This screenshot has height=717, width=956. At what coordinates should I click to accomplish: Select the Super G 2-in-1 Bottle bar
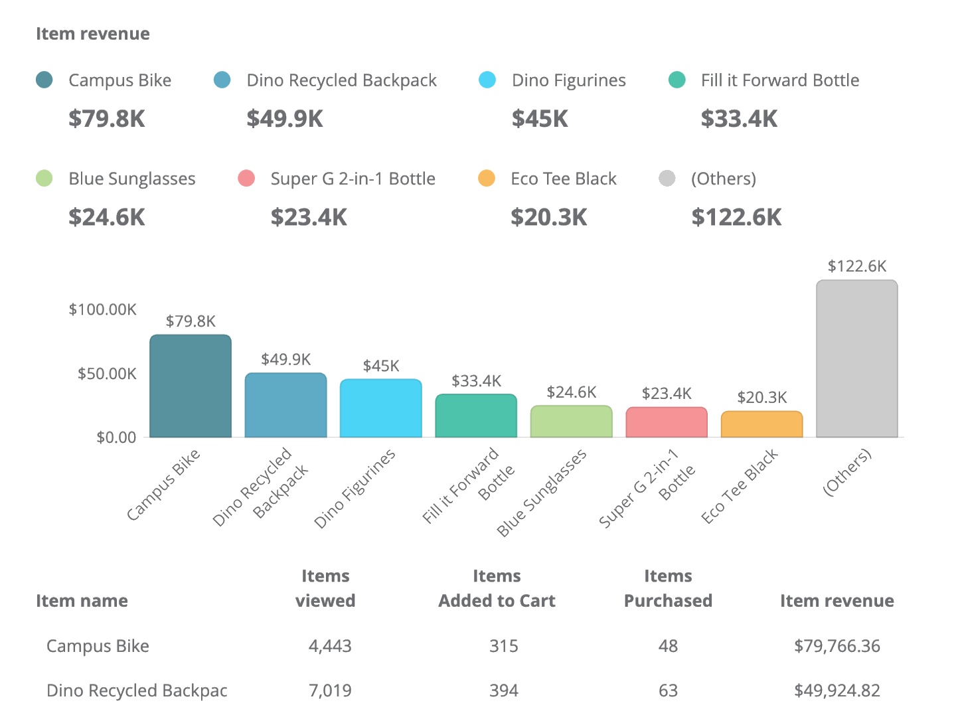pos(667,422)
